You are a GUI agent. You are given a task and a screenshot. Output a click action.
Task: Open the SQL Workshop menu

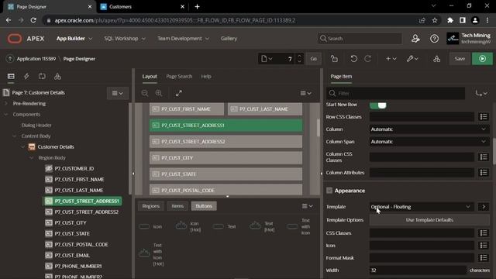tap(125, 39)
